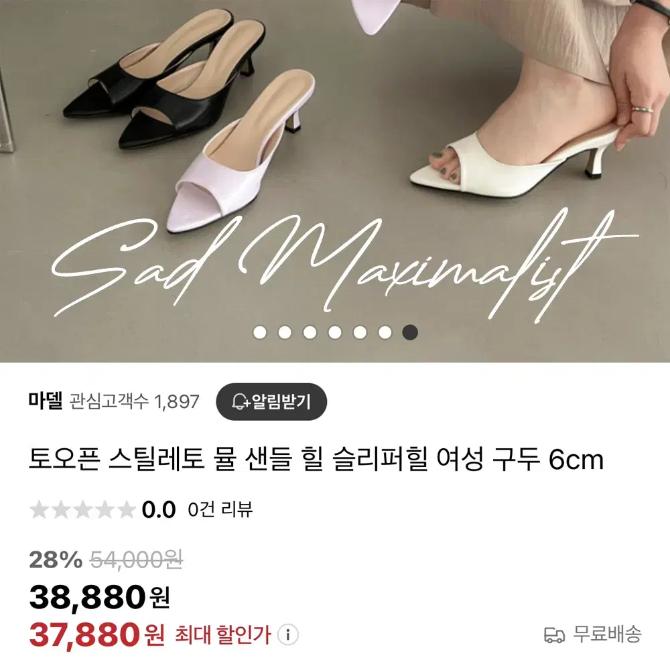The height and width of the screenshot is (670, 670).
Task: Tap the 관심고객수 1,897 count
Action: [x=134, y=401]
